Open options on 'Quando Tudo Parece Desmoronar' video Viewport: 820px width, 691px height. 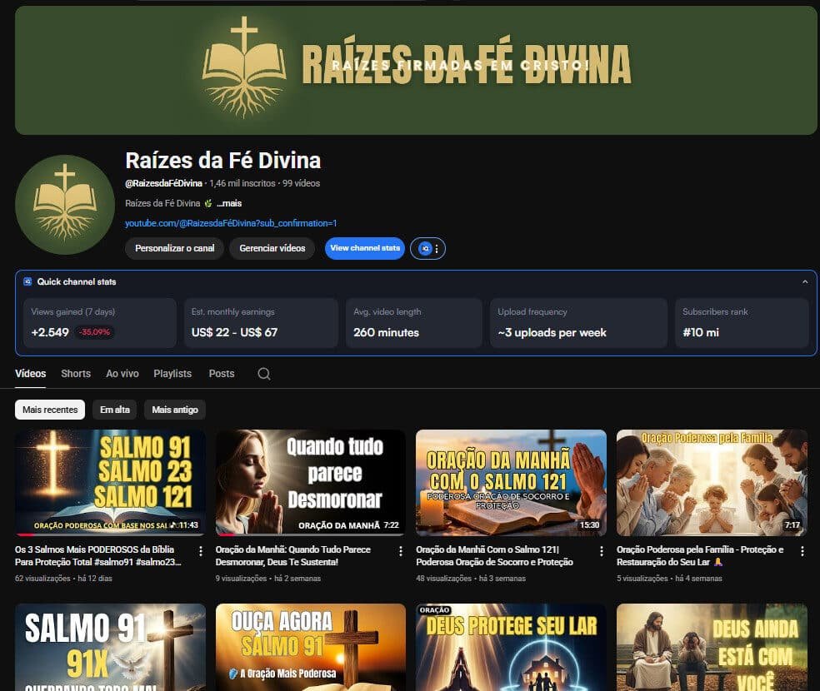tap(400, 551)
